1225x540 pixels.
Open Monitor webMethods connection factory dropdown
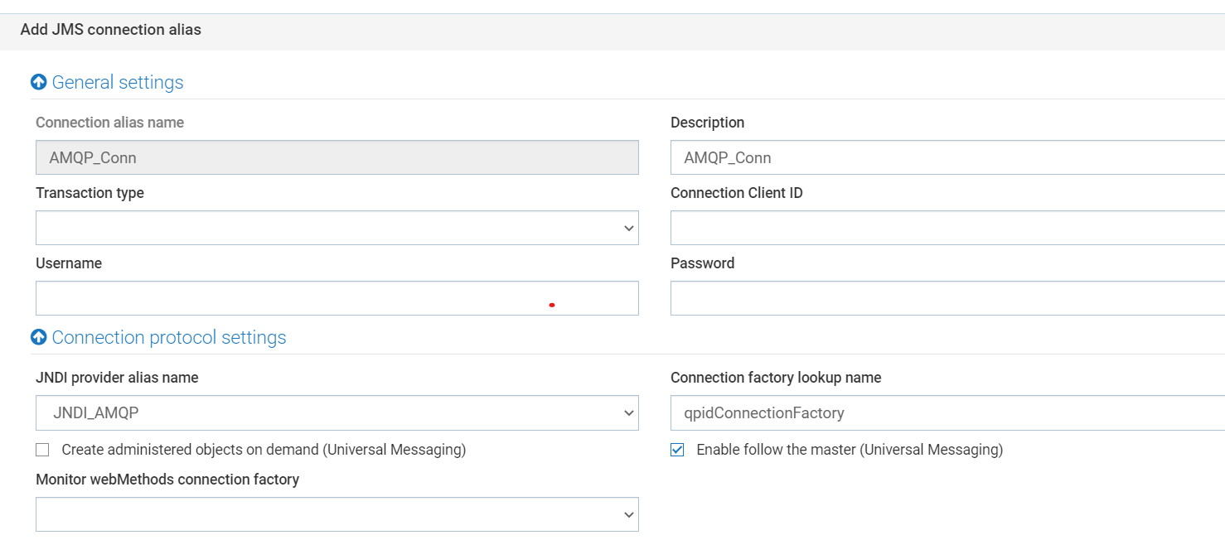(x=337, y=514)
